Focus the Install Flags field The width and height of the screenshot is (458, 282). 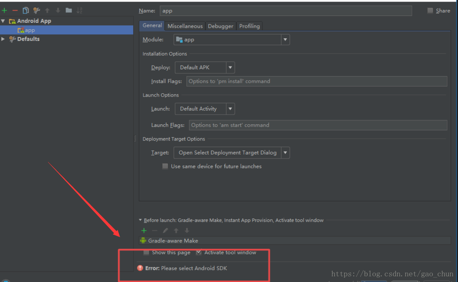(x=317, y=82)
